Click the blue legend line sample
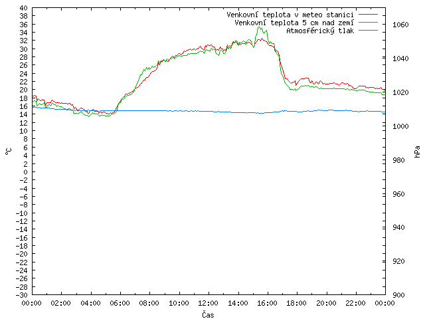 pyautogui.click(x=368, y=31)
